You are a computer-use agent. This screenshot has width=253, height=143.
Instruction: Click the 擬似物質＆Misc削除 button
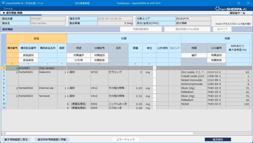click(x=187, y=29)
